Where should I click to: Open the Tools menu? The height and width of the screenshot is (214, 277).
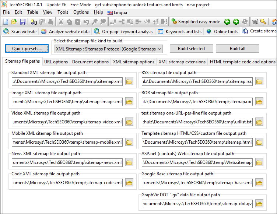pos(63,12)
